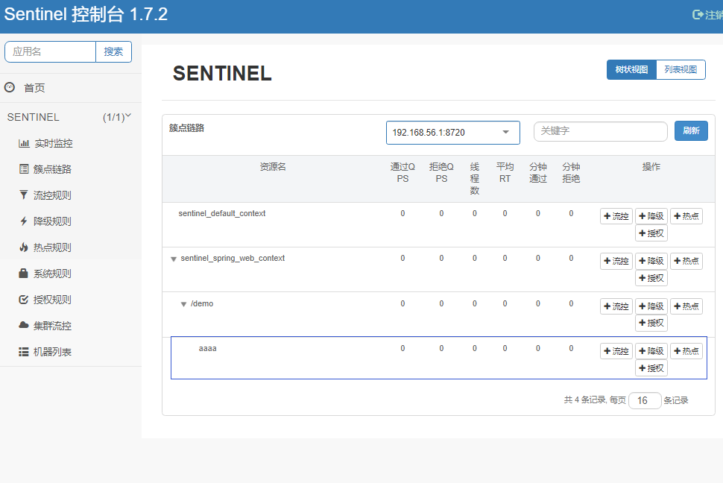This screenshot has width=723, height=483.
Task: Add 热点 rule for aaaa
Action: pyautogui.click(x=686, y=351)
